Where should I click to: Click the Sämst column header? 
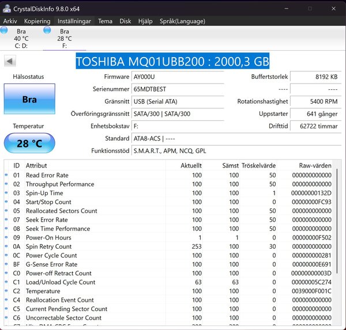tap(230, 165)
